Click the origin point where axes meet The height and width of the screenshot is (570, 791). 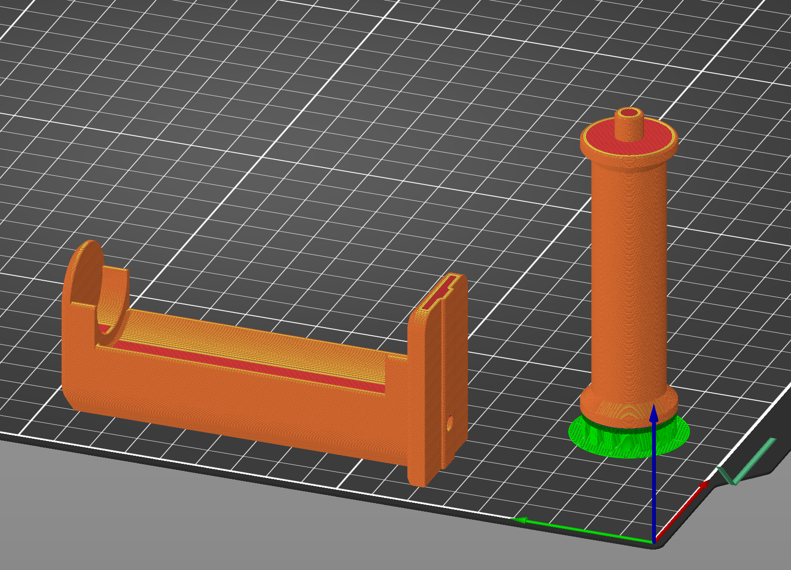pos(654,543)
